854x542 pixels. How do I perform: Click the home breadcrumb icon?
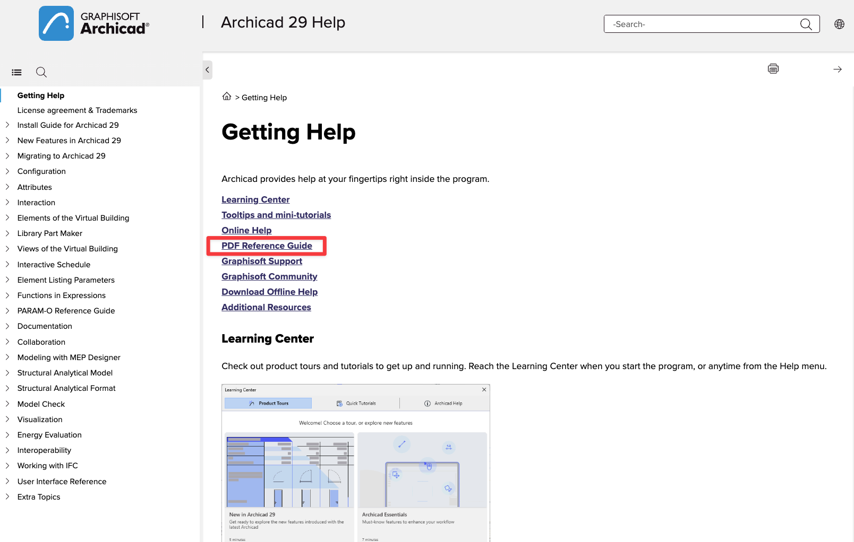point(227,96)
